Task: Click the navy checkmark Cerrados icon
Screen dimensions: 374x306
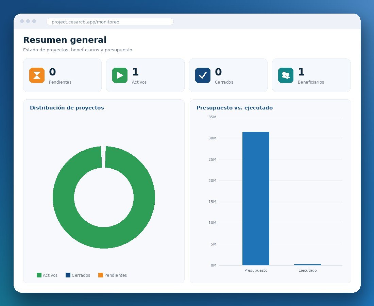Action: pos(203,75)
